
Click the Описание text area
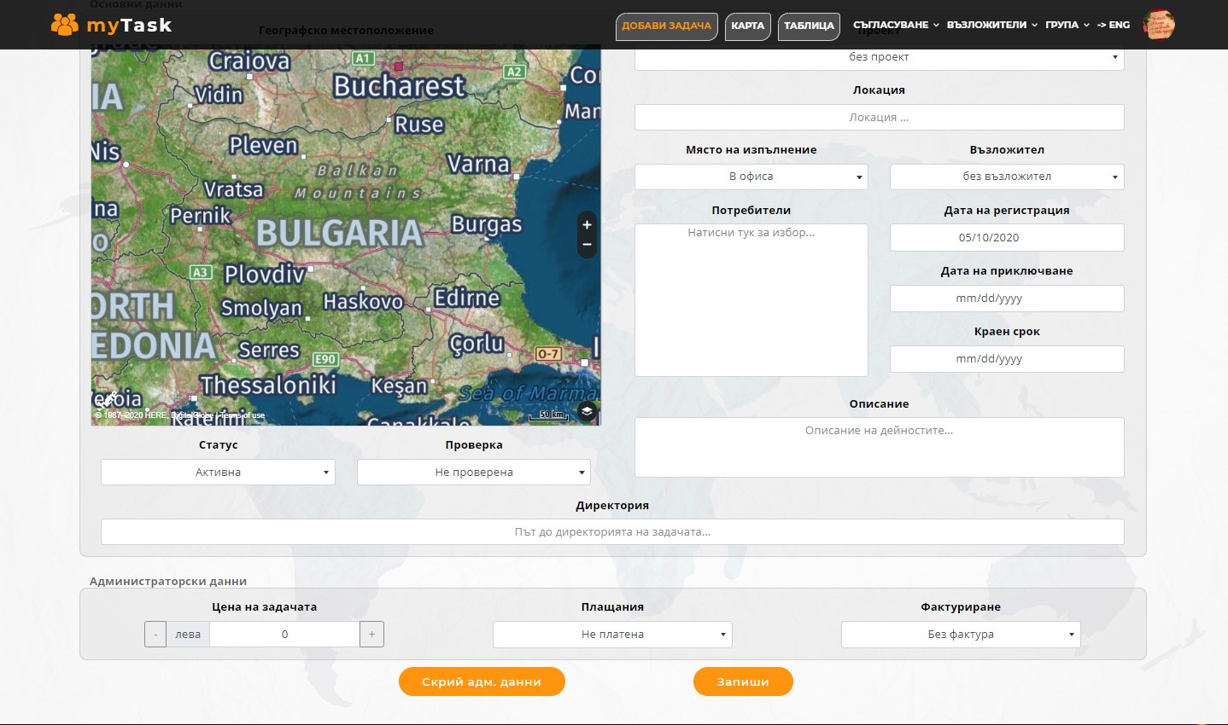click(x=879, y=447)
